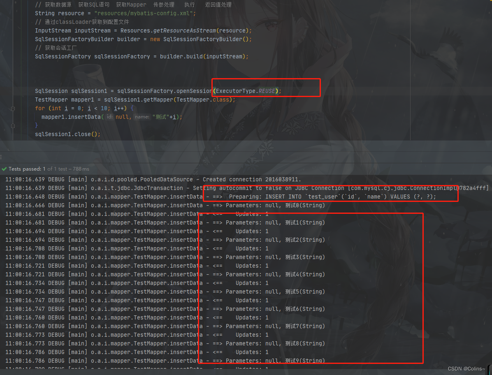This screenshot has height=375, width=492.
Task: Click the "resources/mybatis-config.xml" string literal
Action: click(x=144, y=13)
